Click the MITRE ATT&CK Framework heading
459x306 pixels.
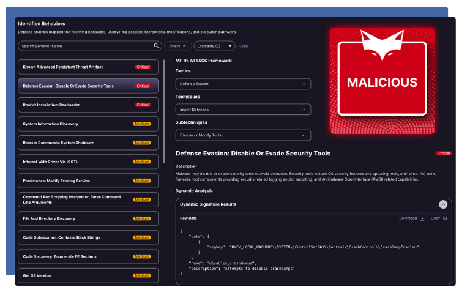coord(203,61)
